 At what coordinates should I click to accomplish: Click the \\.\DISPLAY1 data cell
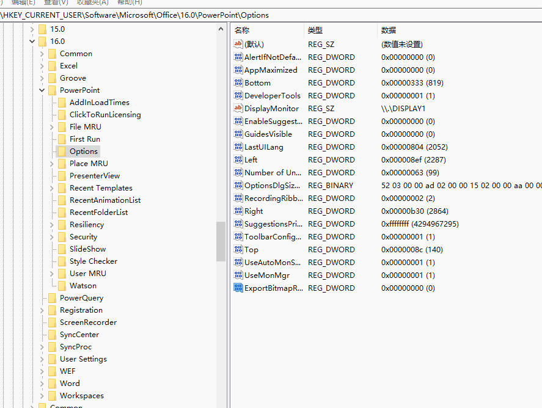point(403,109)
